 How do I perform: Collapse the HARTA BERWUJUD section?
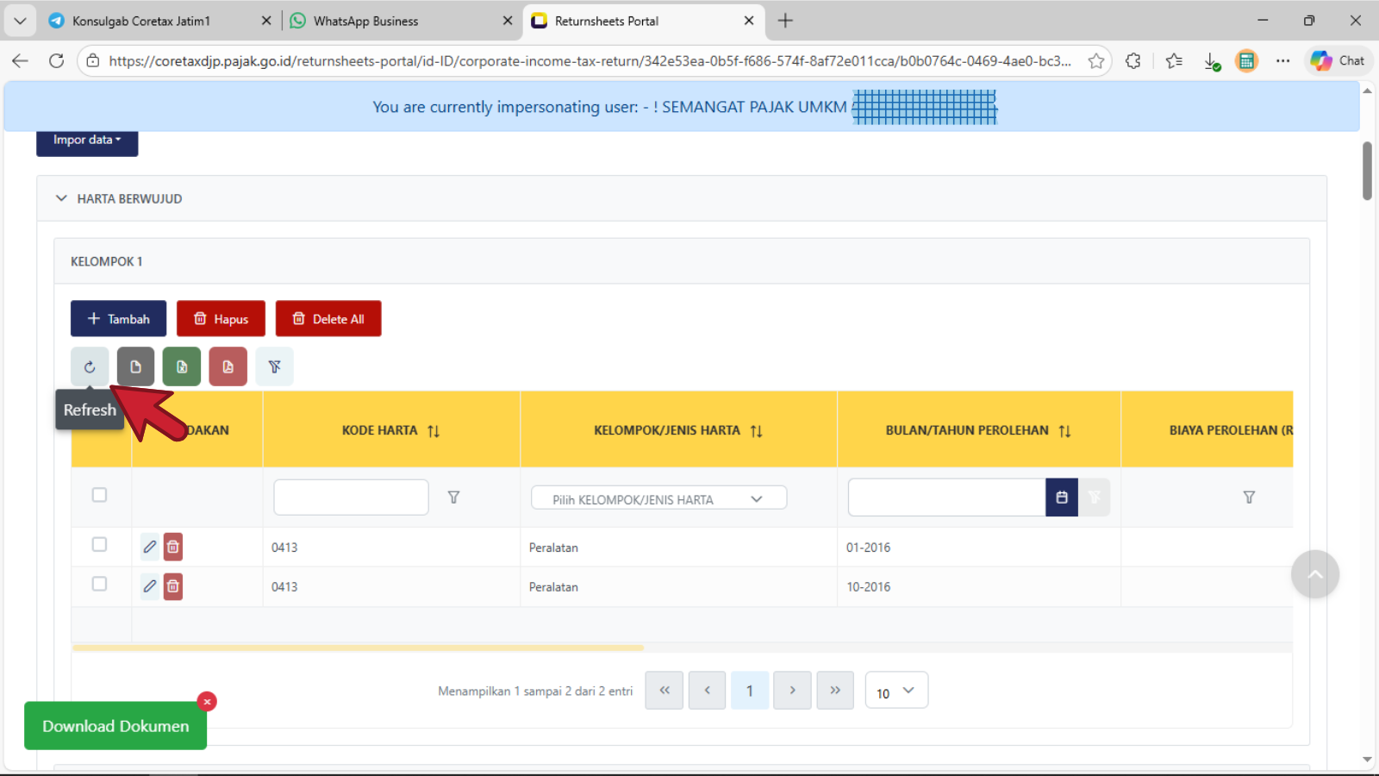(x=61, y=198)
